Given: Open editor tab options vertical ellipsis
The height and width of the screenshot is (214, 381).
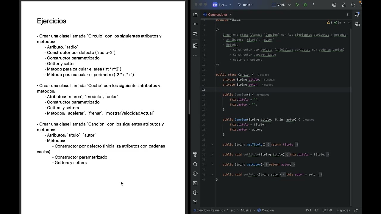Looking at the screenshot, I should [x=347, y=15].
